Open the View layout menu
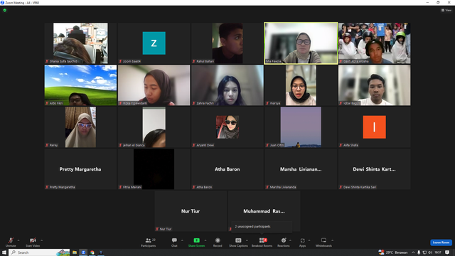This screenshot has height=256, width=455. 446,10
